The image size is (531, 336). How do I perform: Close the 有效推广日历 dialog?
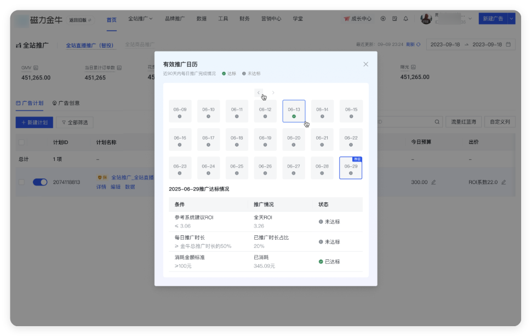click(x=366, y=64)
